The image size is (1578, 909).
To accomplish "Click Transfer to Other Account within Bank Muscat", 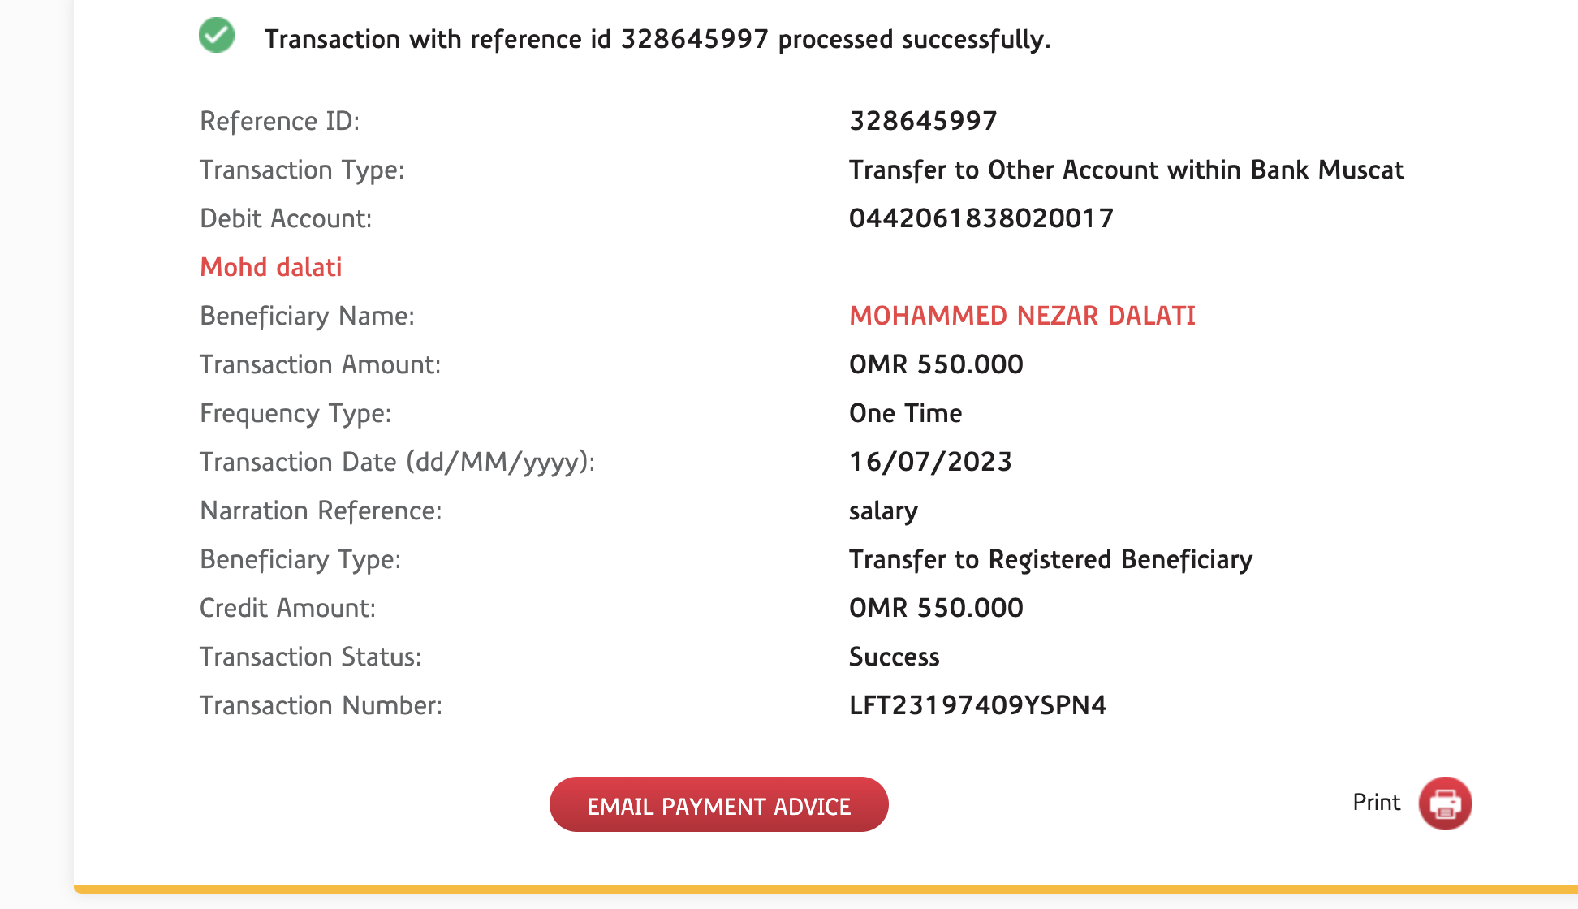I will [x=1126, y=170].
